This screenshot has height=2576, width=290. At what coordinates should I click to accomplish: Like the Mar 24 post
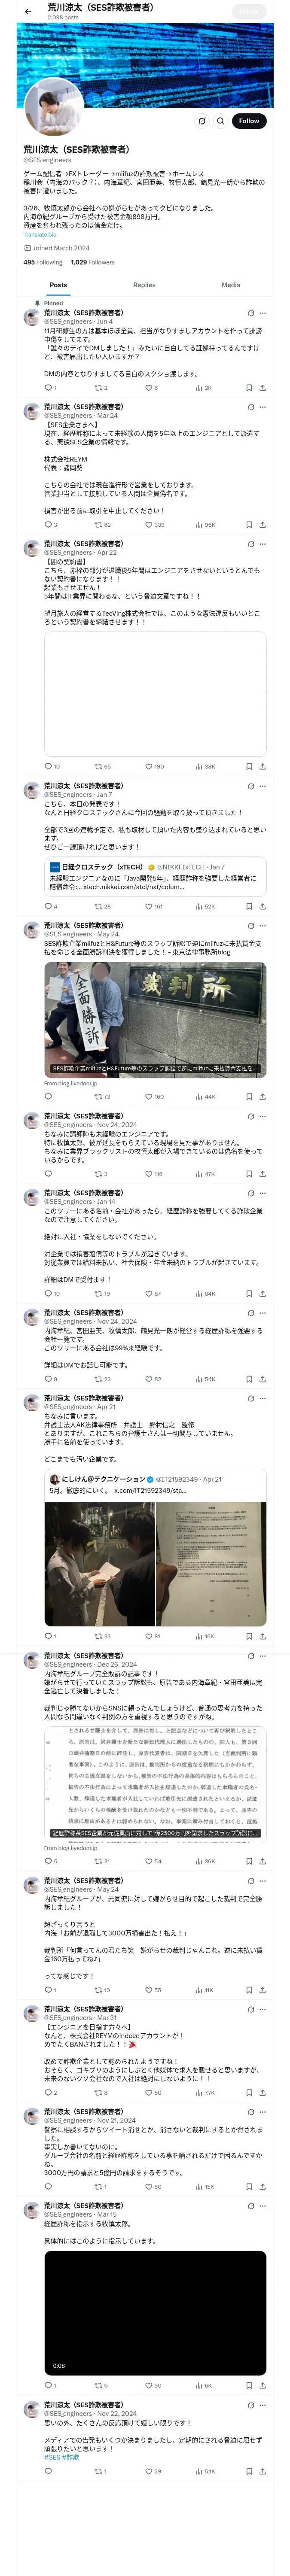click(149, 524)
